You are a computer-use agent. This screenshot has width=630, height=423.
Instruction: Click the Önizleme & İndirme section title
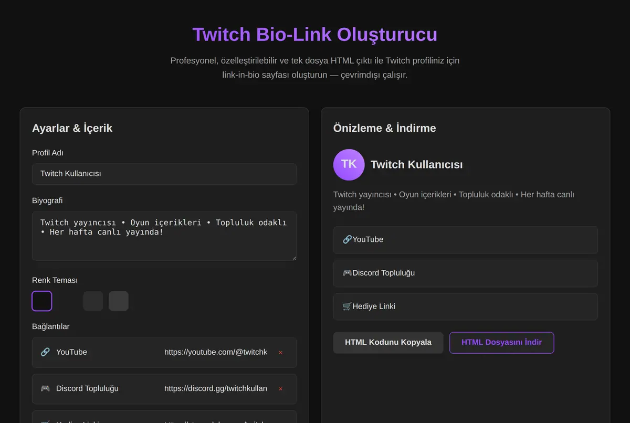coord(384,128)
